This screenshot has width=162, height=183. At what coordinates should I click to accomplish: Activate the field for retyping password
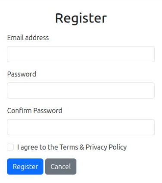click(x=81, y=127)
